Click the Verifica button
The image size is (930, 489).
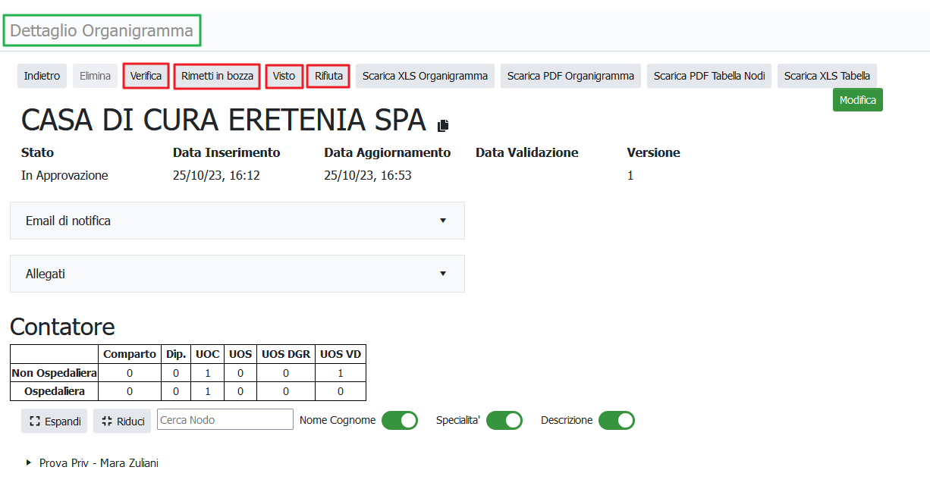[x=146, y=76]
